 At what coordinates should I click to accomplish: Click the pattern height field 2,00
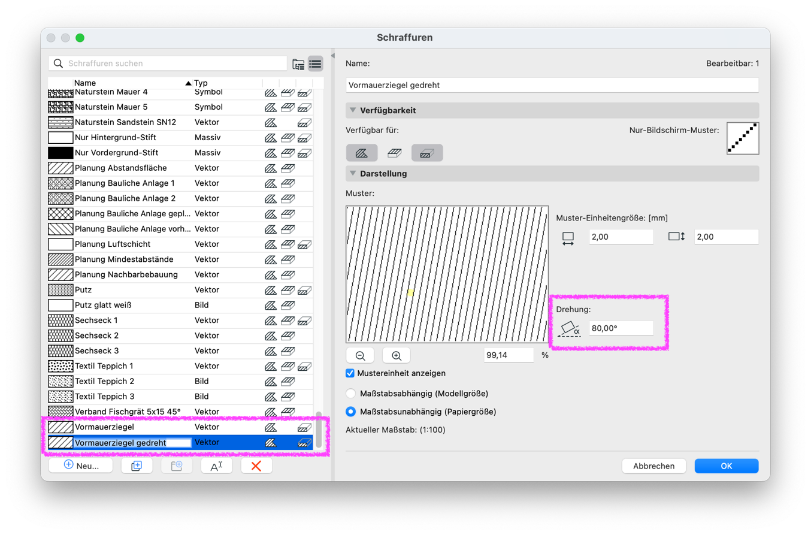[727, 237]
